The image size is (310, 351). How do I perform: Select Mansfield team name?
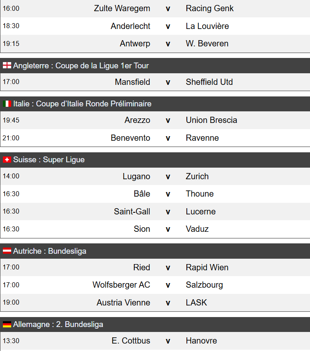132,82
